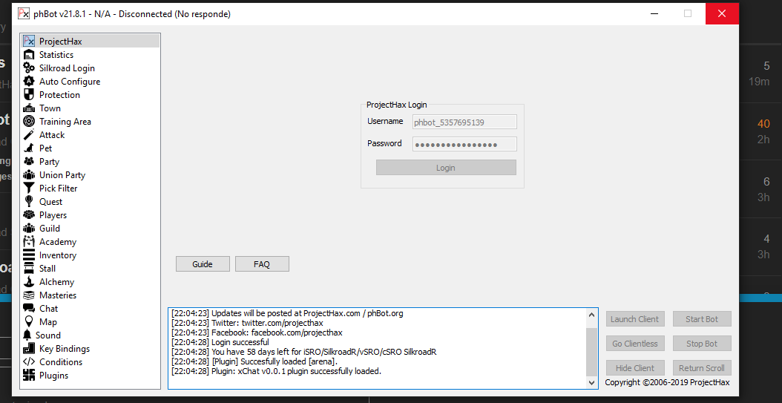This screenshot has height=403, width=782.
Task: Select the Protection shield icon
Action: 29,95
